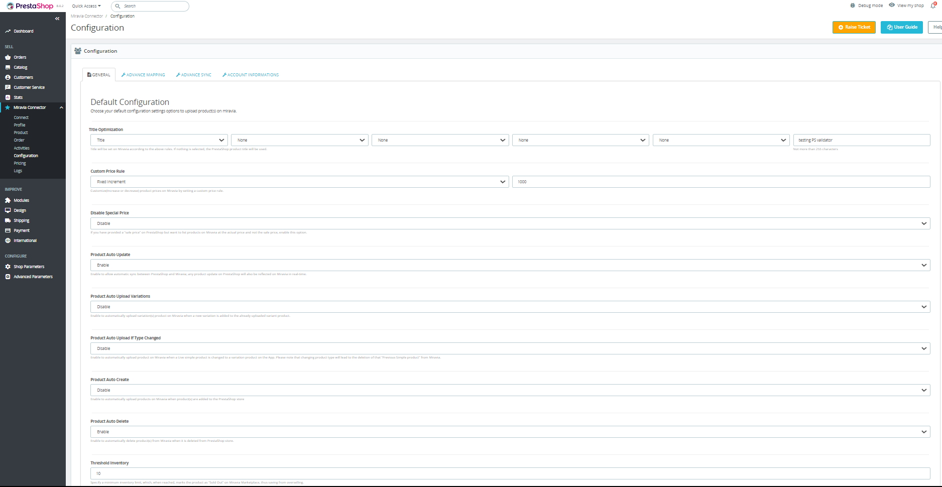The image size is (942, 487).
Task: Open Product submenu item
Action: 21,133
